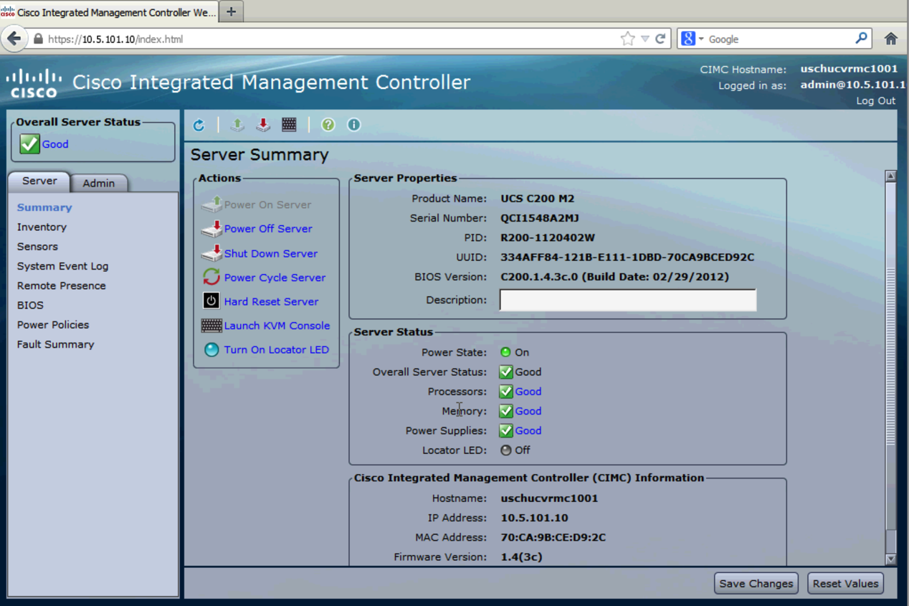The height and width of the screenshot is (606, 909).
Task: Click the Hard Reset Server link
Action: point(271,302)
